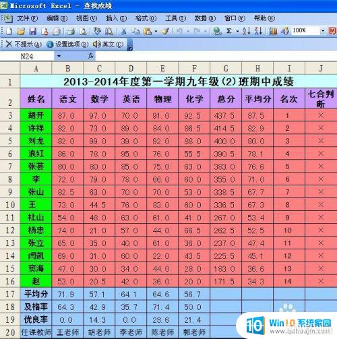Toggle the 英文 (C) sound option

click(109, 44)
